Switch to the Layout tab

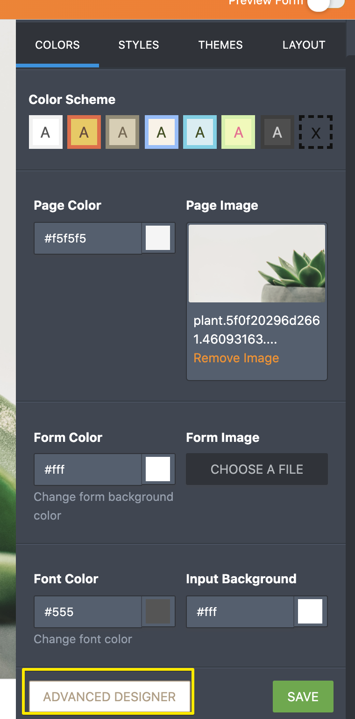tap(304, 45)
